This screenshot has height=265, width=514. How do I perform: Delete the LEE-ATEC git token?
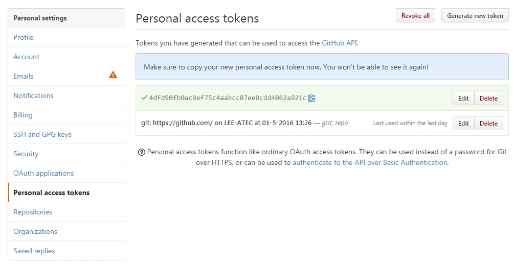point(488,123)
